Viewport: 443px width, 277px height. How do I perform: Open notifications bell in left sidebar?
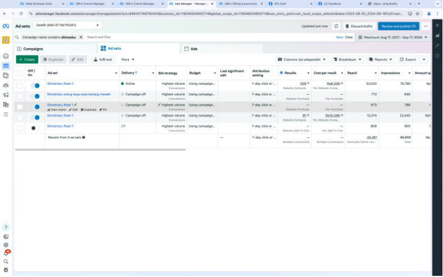click(6, 253)
